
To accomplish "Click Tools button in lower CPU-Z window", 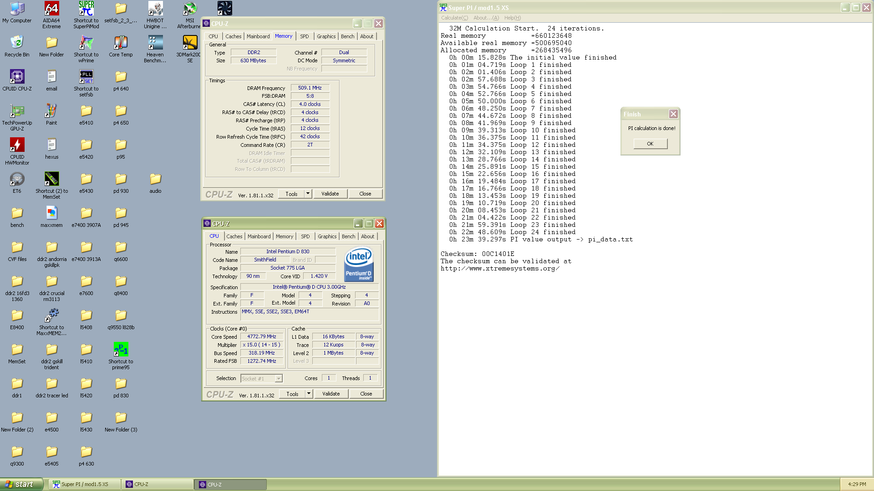I will point(292,394).
